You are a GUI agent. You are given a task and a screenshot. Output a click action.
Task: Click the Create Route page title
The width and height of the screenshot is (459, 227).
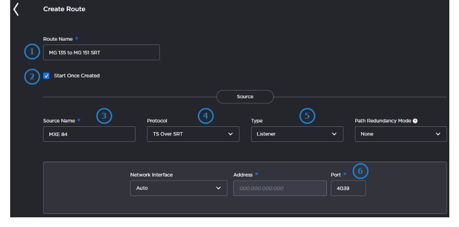64,9
